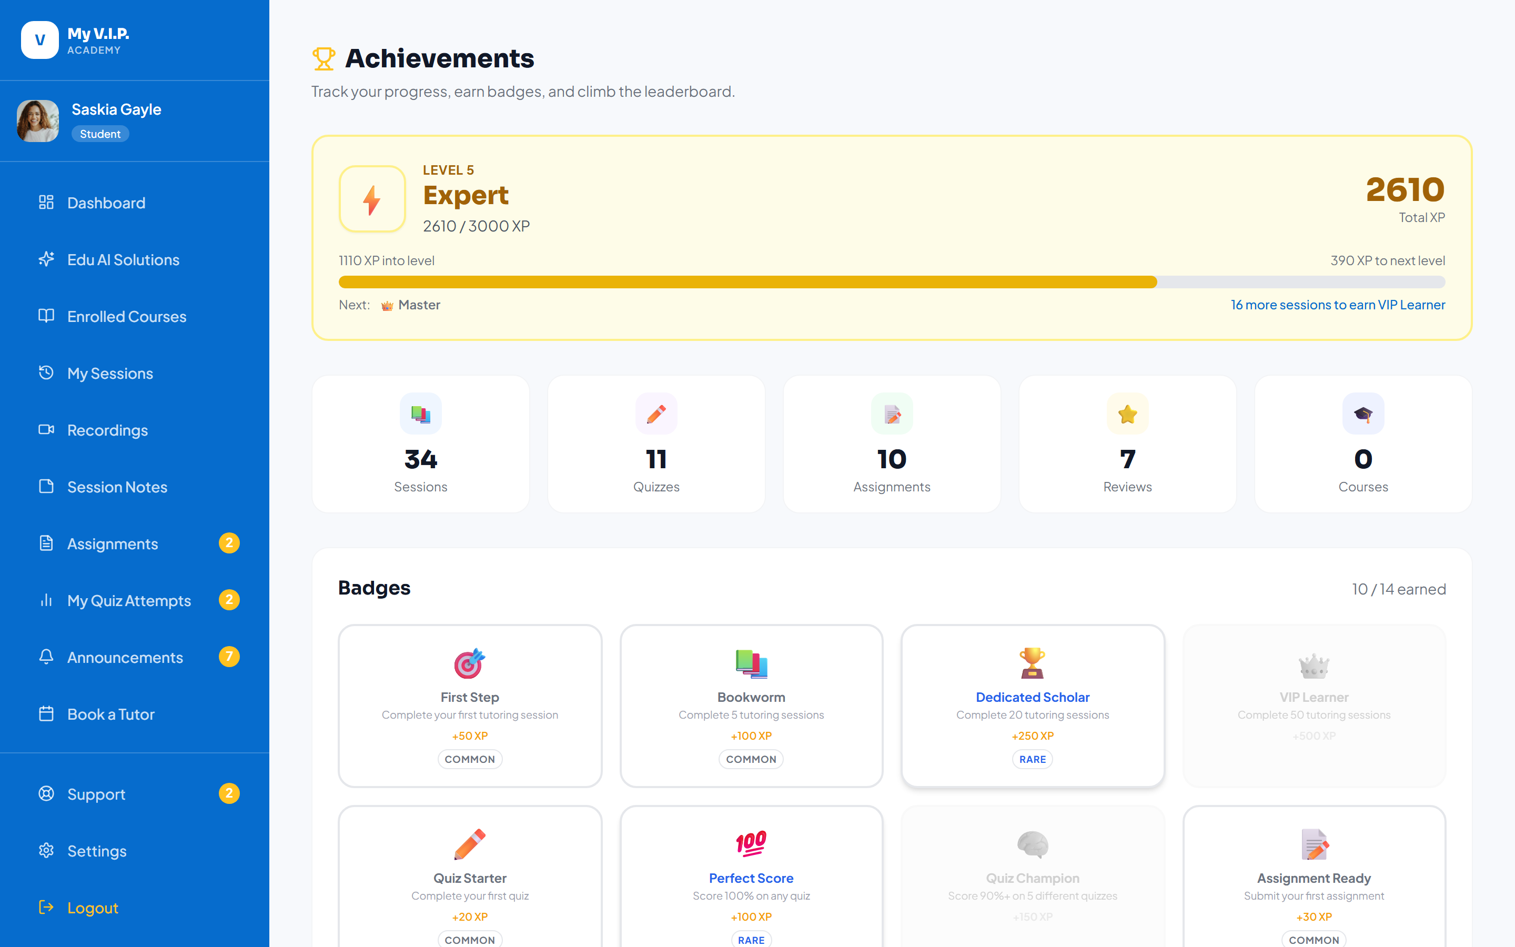Click the RARE tag on Dedicated Scholar

[1032, 759]
